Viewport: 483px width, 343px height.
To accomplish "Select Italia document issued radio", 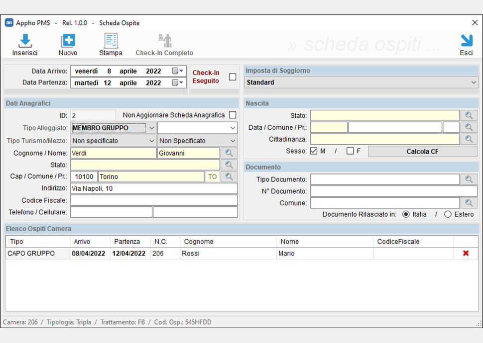I will pos(406,214).
